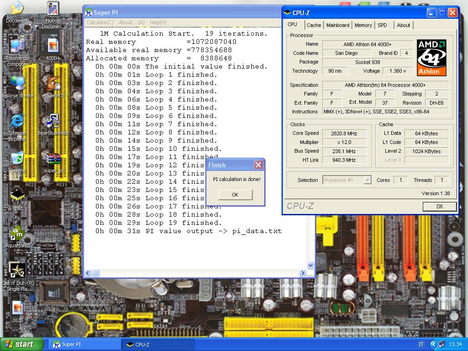Switch to the SPD tab in CPU-Z
This screenshot has height=351, width=468.
(383, 26)
